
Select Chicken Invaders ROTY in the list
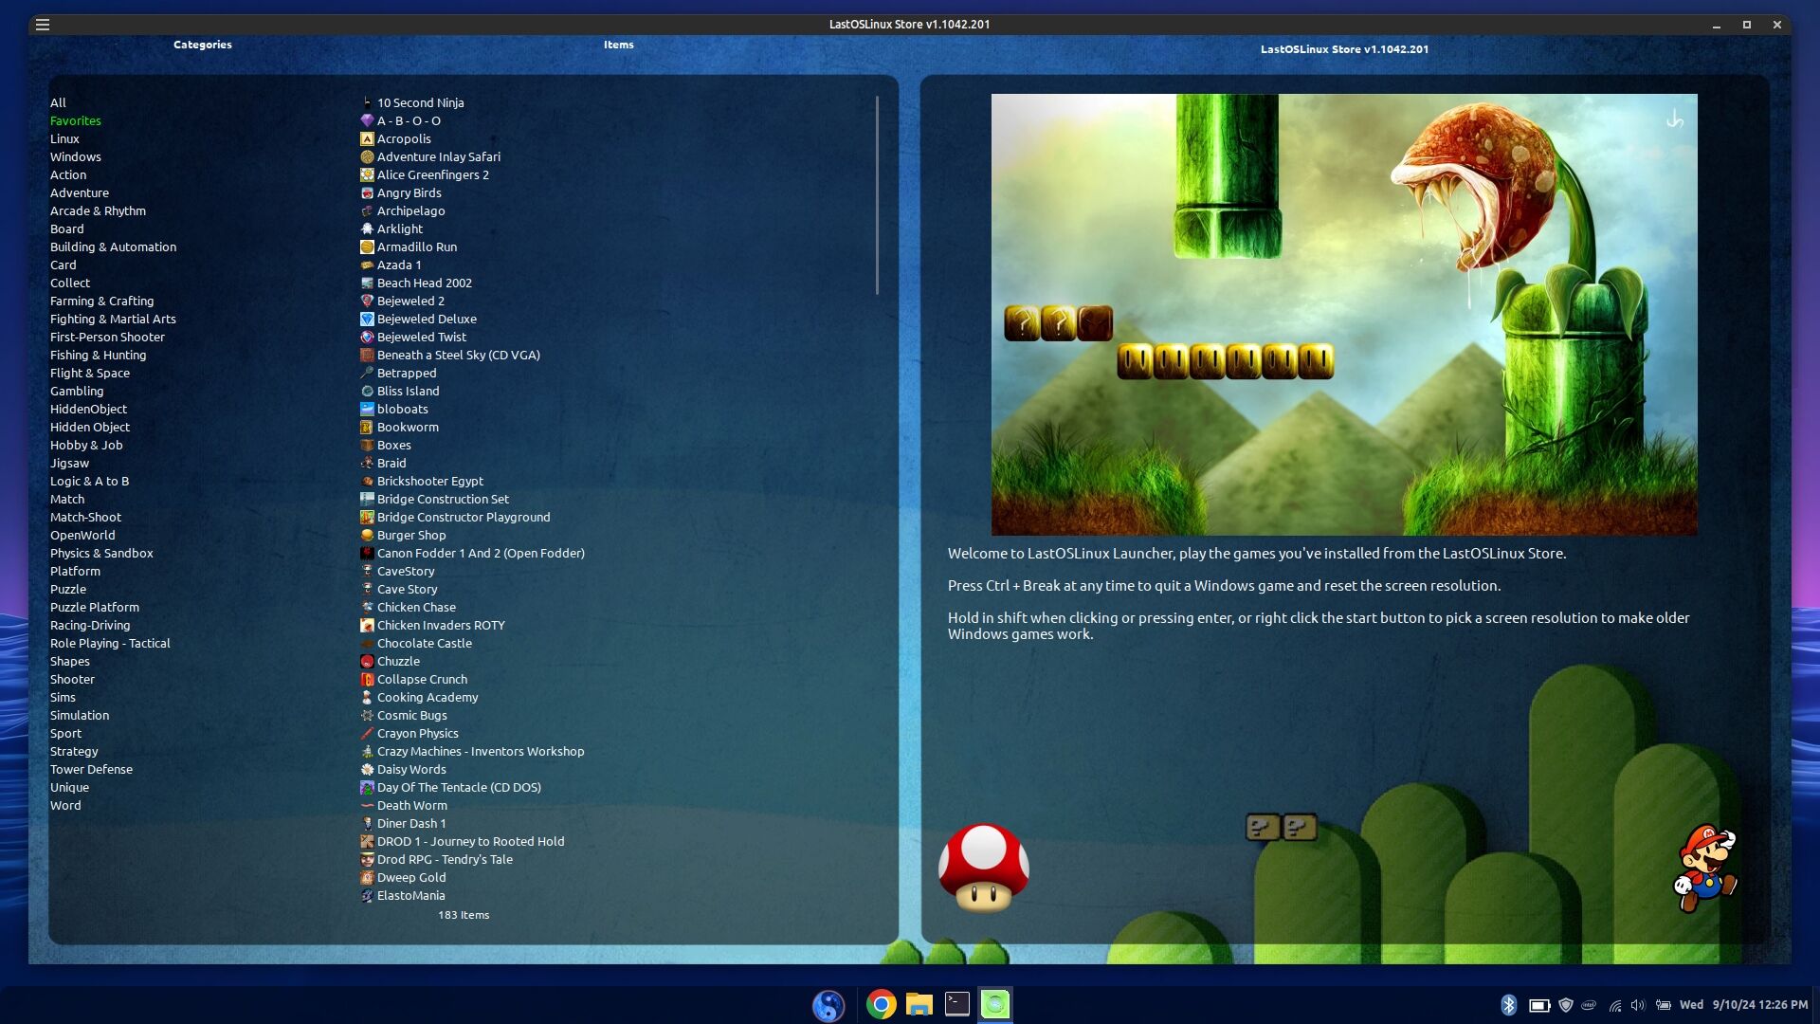point(441,626)
